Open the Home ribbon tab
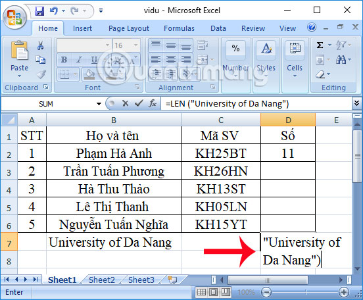This screenshot has height=300, width=363. tap(48, 28)
